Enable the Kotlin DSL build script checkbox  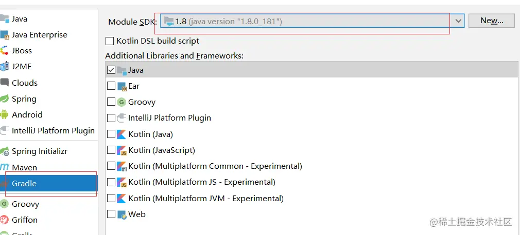point(110,41)
